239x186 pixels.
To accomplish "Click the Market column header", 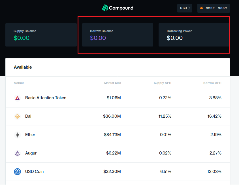I will click(19, 83).
